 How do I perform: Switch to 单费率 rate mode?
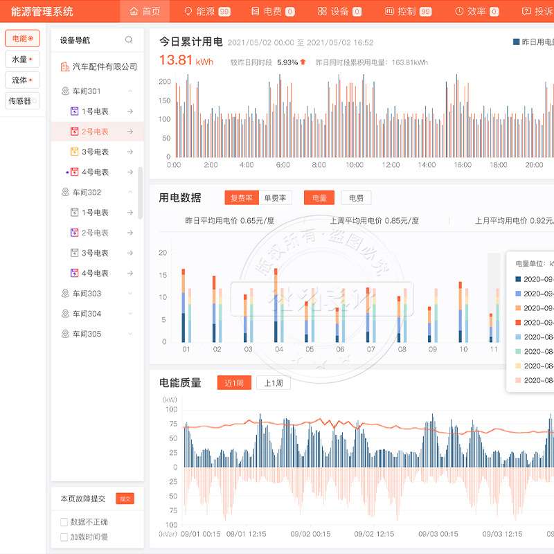pyautogui.click(x=275, y=198)
